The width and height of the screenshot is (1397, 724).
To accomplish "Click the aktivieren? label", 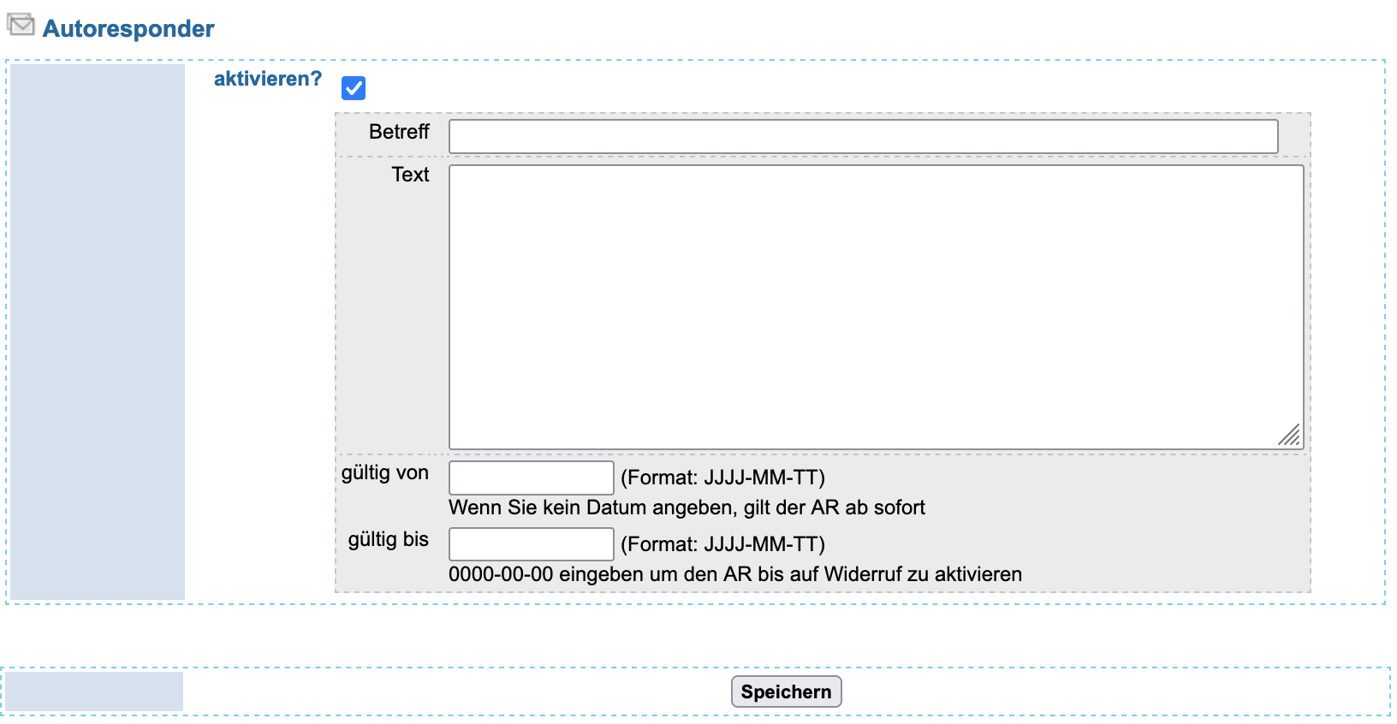I will point(268,79).
